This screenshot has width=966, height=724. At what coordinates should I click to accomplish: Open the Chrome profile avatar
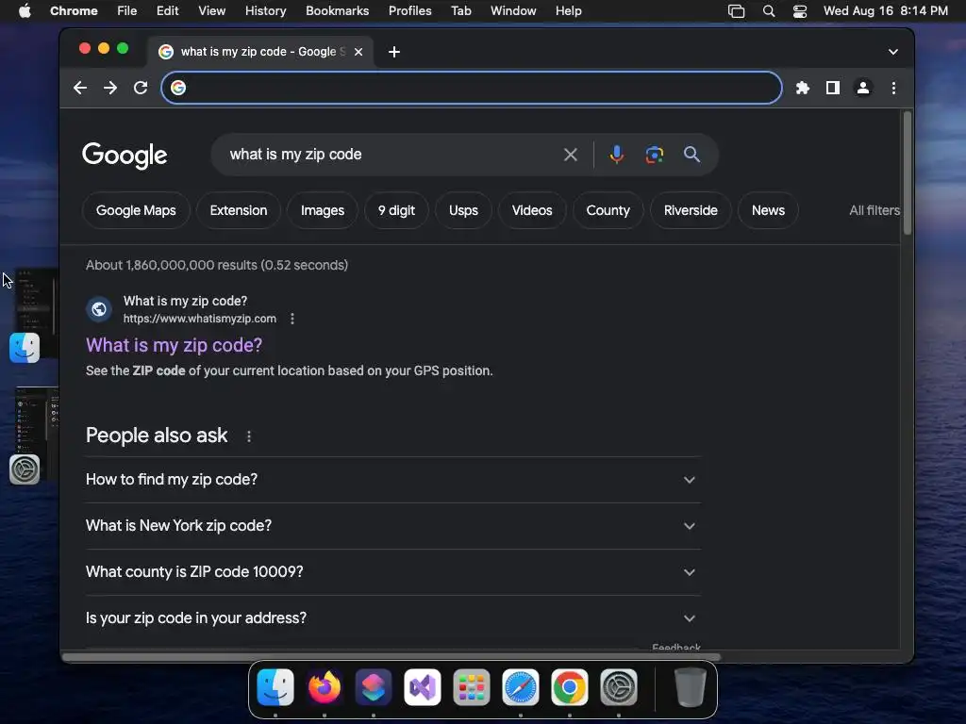click(x=863, y=88)
